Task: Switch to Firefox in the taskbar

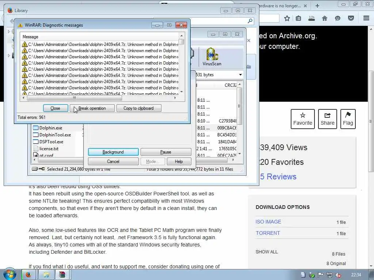Action: coord(28,275)
